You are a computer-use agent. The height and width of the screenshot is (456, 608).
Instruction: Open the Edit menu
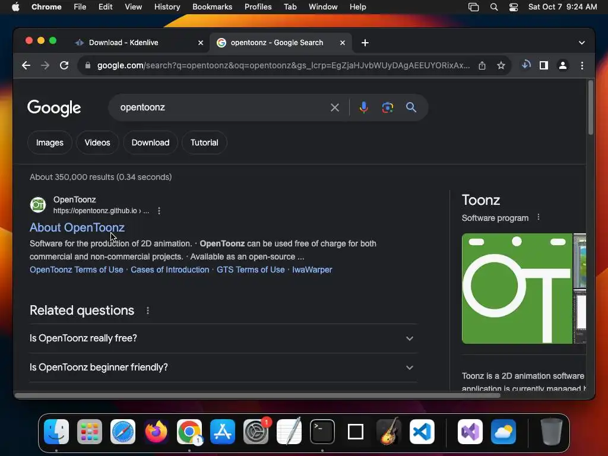click(106, 7)
